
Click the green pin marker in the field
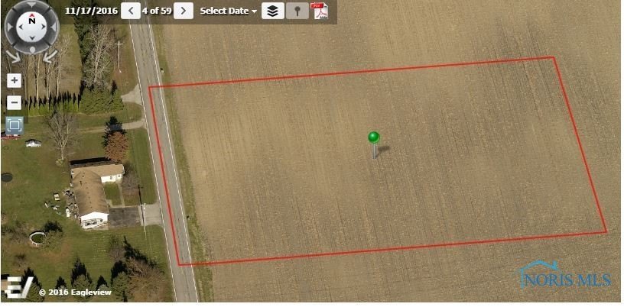(x=374, y=145)
